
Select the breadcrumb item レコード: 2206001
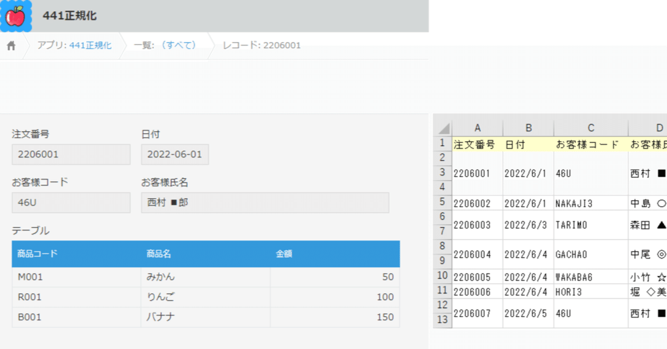point(261,46)
